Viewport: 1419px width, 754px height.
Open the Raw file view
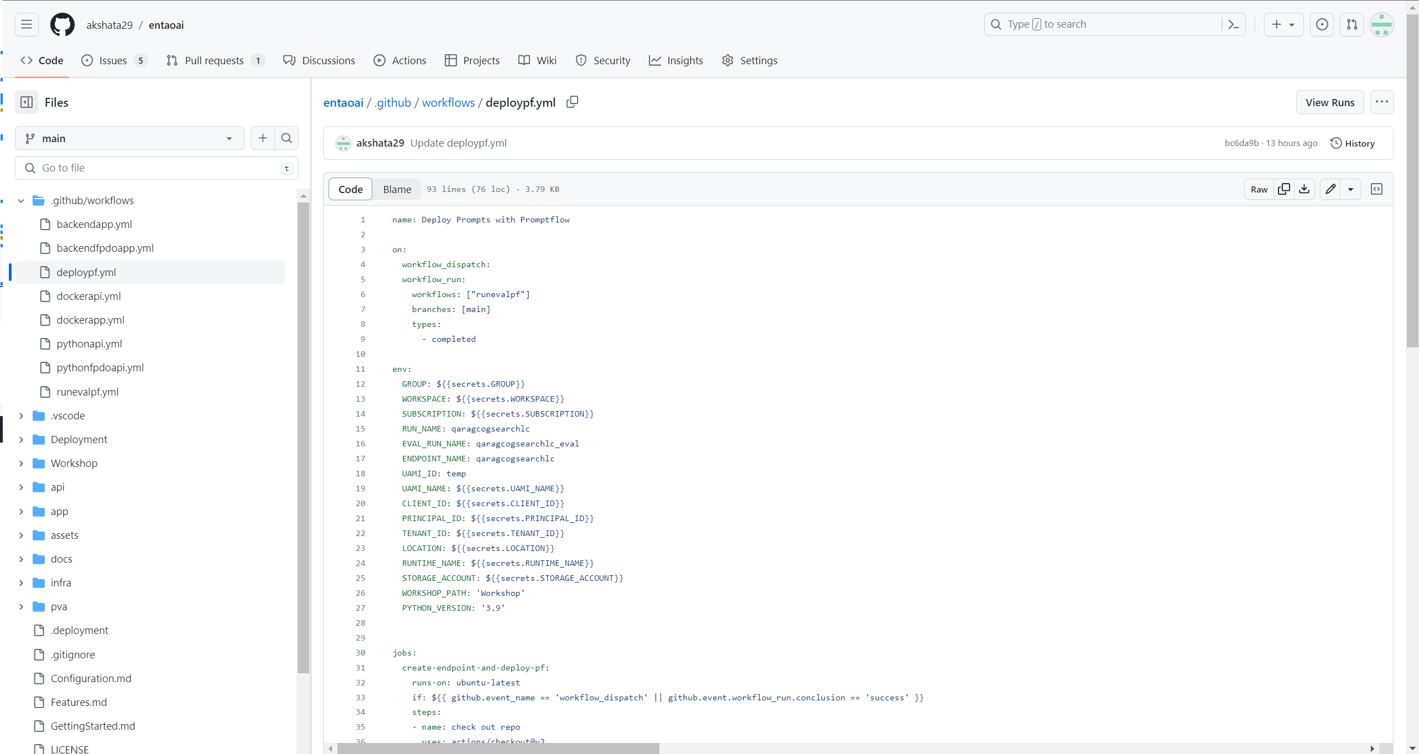pyautogui.click(x=1259, y=189)
